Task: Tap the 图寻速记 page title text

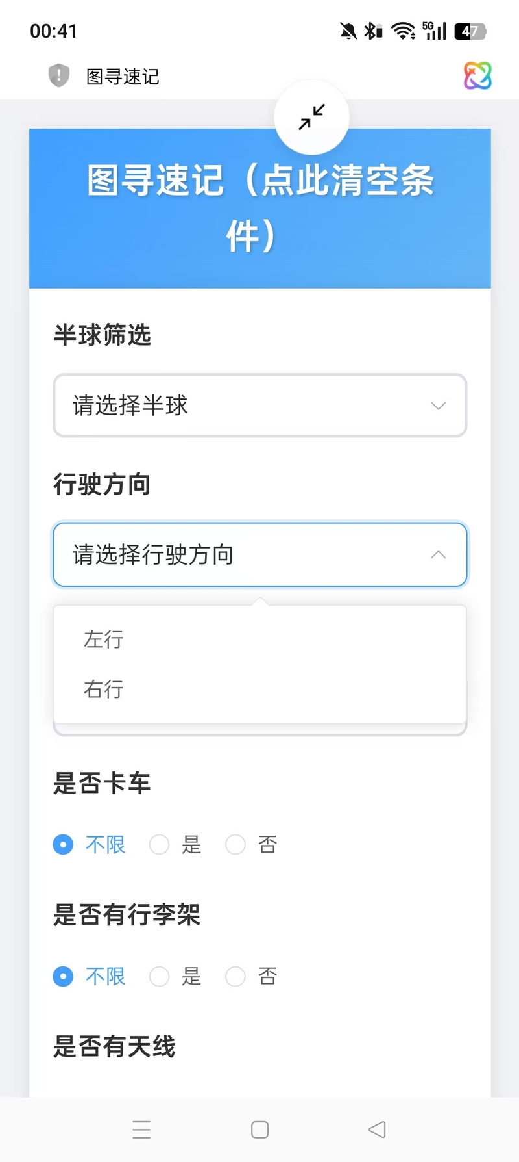Action: point(123,77)
